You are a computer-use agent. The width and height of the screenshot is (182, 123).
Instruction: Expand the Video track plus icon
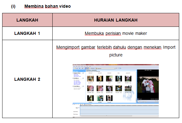[79, 108]
